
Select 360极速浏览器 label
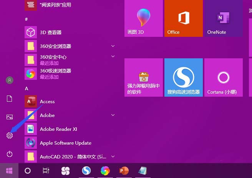click(x=55, y=71)
